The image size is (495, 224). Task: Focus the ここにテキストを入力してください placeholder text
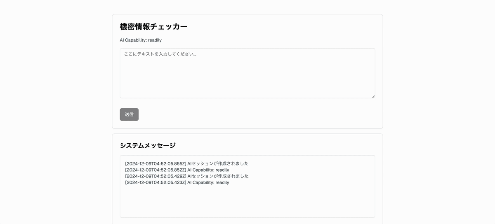(x=160, y=54)
